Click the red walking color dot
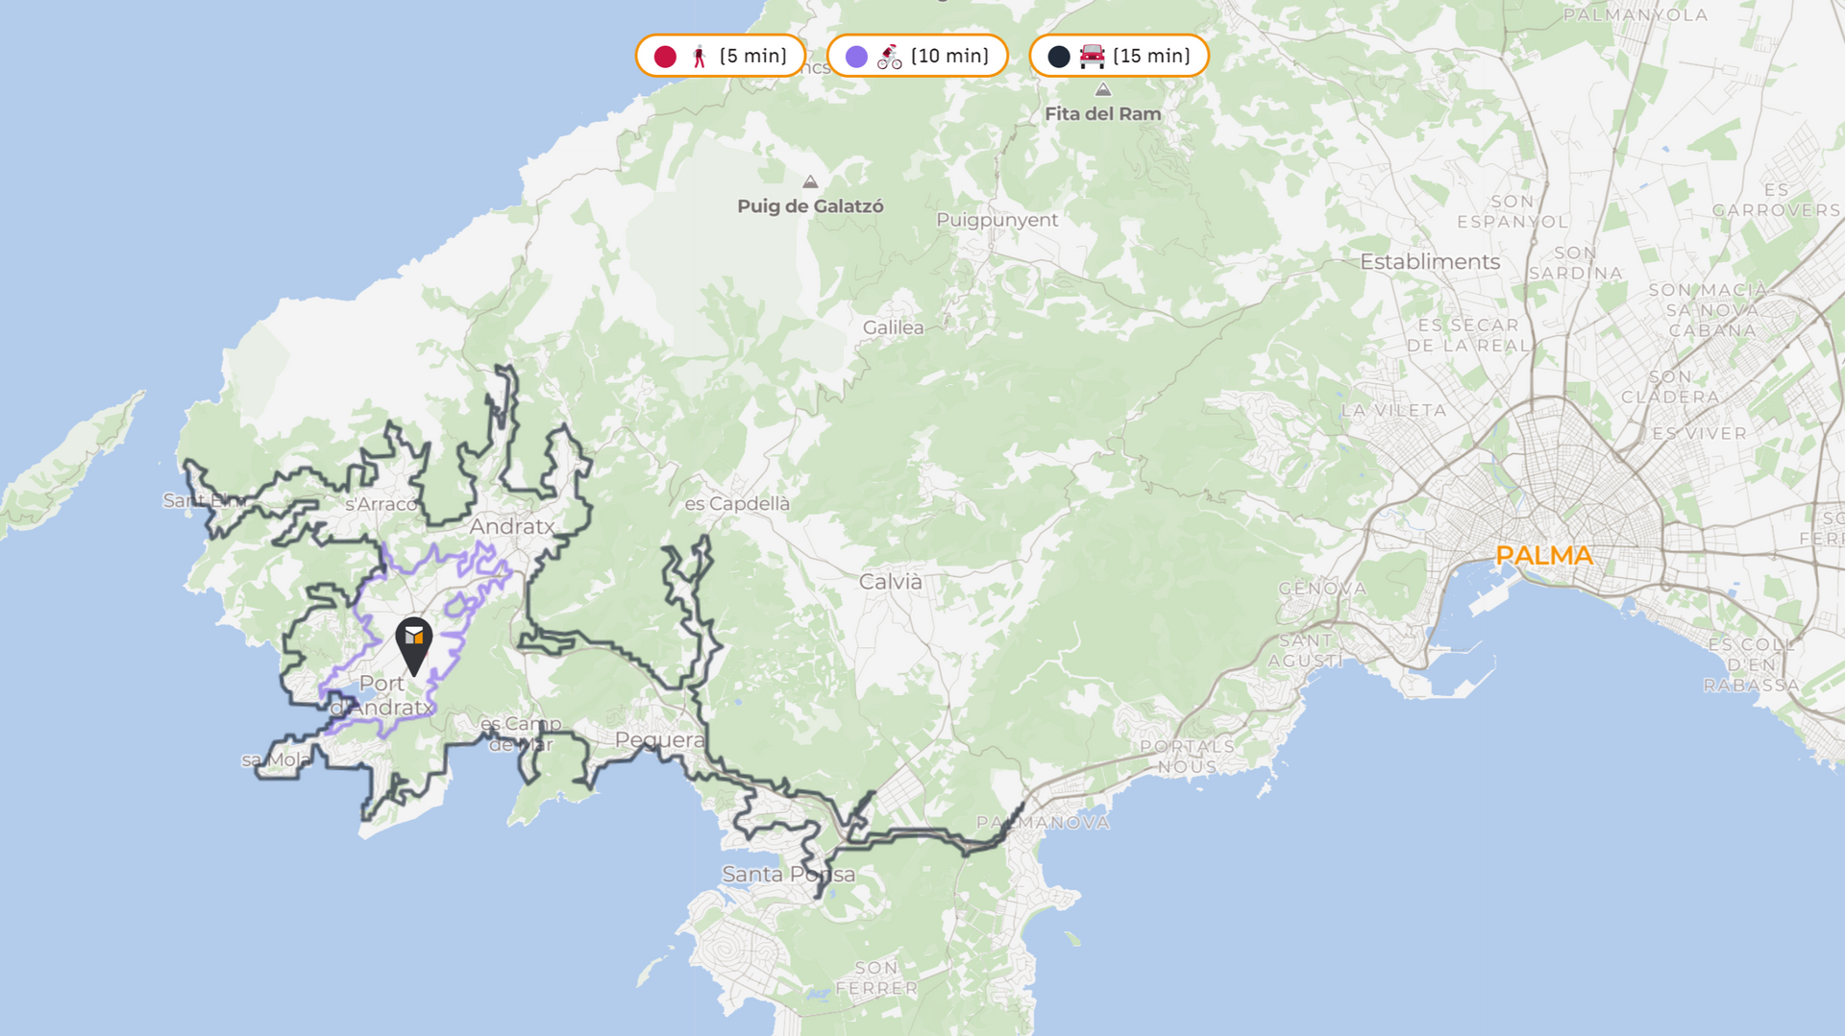This screenshot has width=1845, height=1036. pyautogui.click(x=665, y=57)
